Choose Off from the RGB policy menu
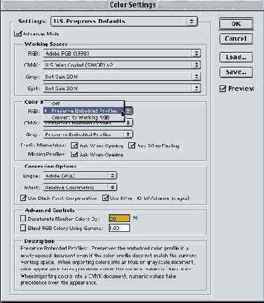This screenshot has width=264, height=303. (x=84, y=104)
